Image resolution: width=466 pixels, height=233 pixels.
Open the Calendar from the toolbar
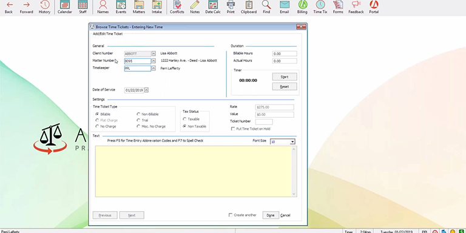[65, 7]
